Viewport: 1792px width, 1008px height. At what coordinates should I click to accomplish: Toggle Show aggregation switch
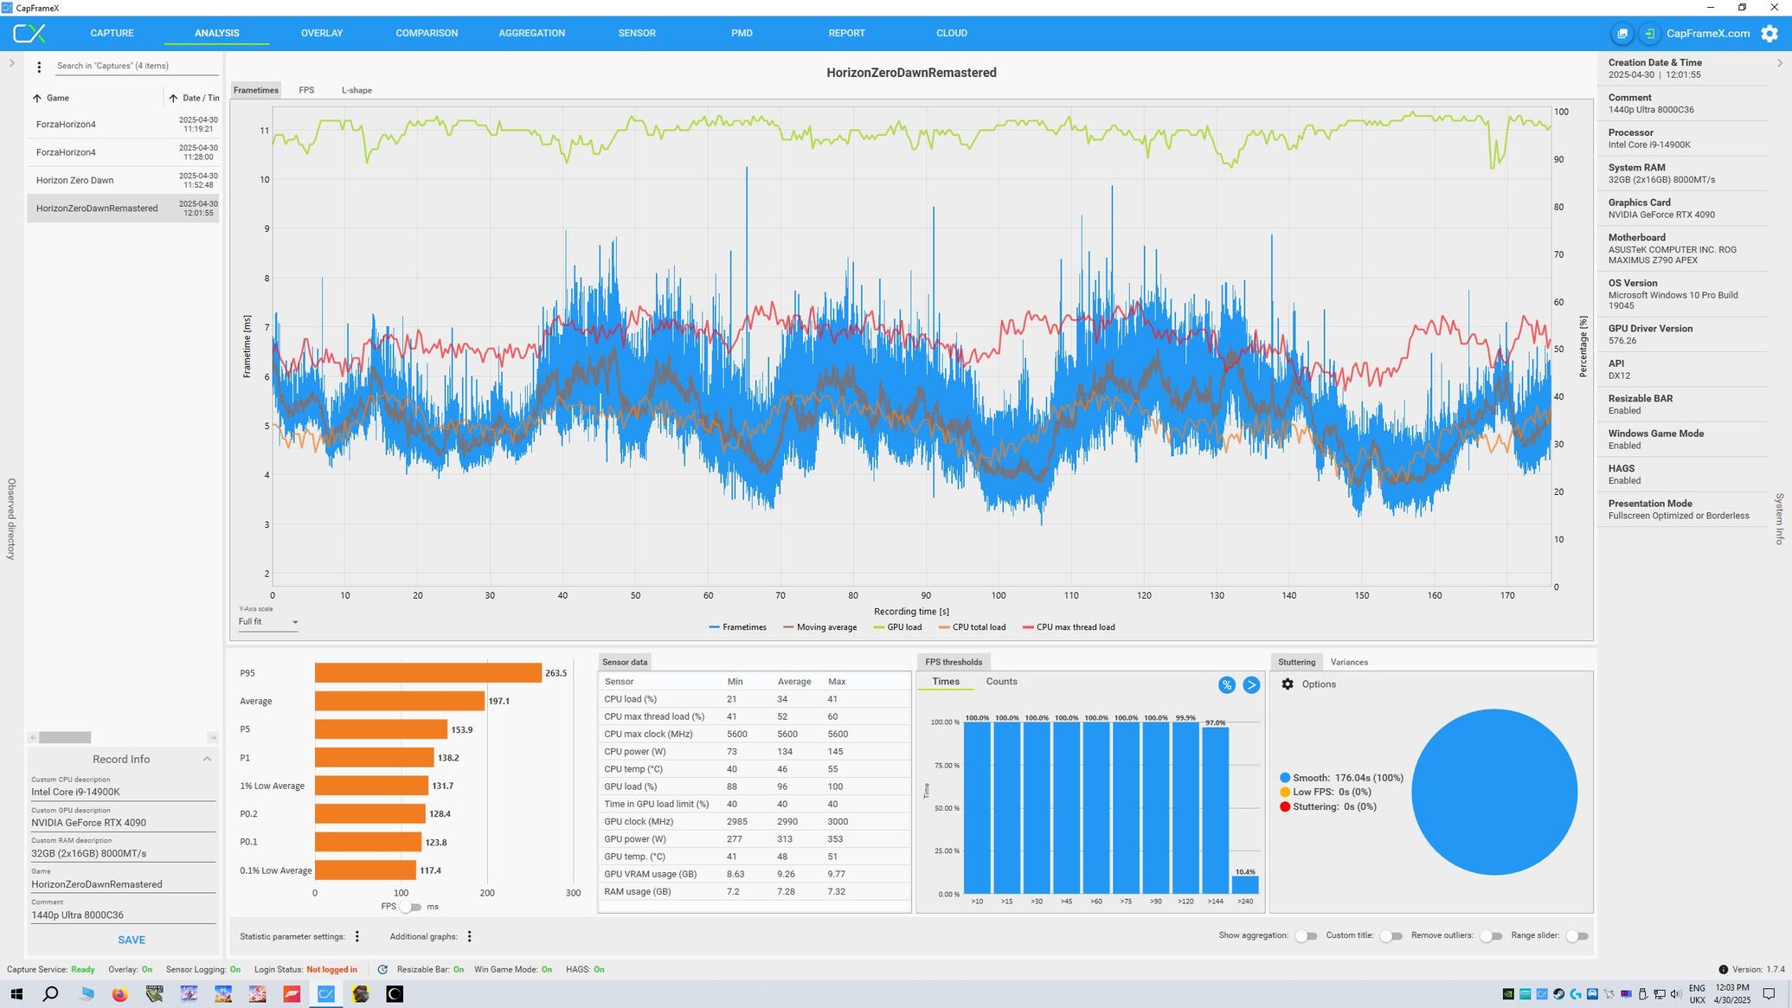coord(1306,936)
